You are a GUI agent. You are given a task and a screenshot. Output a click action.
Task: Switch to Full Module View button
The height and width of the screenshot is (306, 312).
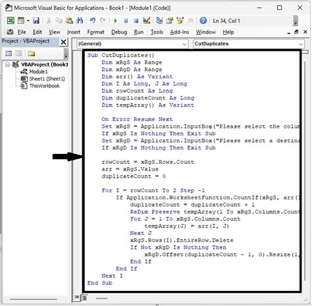(x=84, y=297)
